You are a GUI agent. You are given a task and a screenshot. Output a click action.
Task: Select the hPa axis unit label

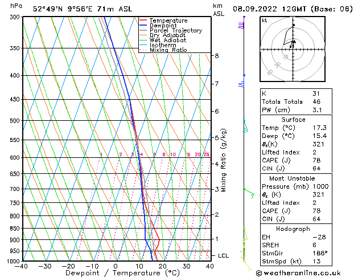(16, 6)
